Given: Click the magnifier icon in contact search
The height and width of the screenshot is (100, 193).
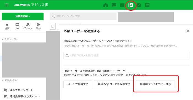Looking at the screenshot, I should [53, 16].
